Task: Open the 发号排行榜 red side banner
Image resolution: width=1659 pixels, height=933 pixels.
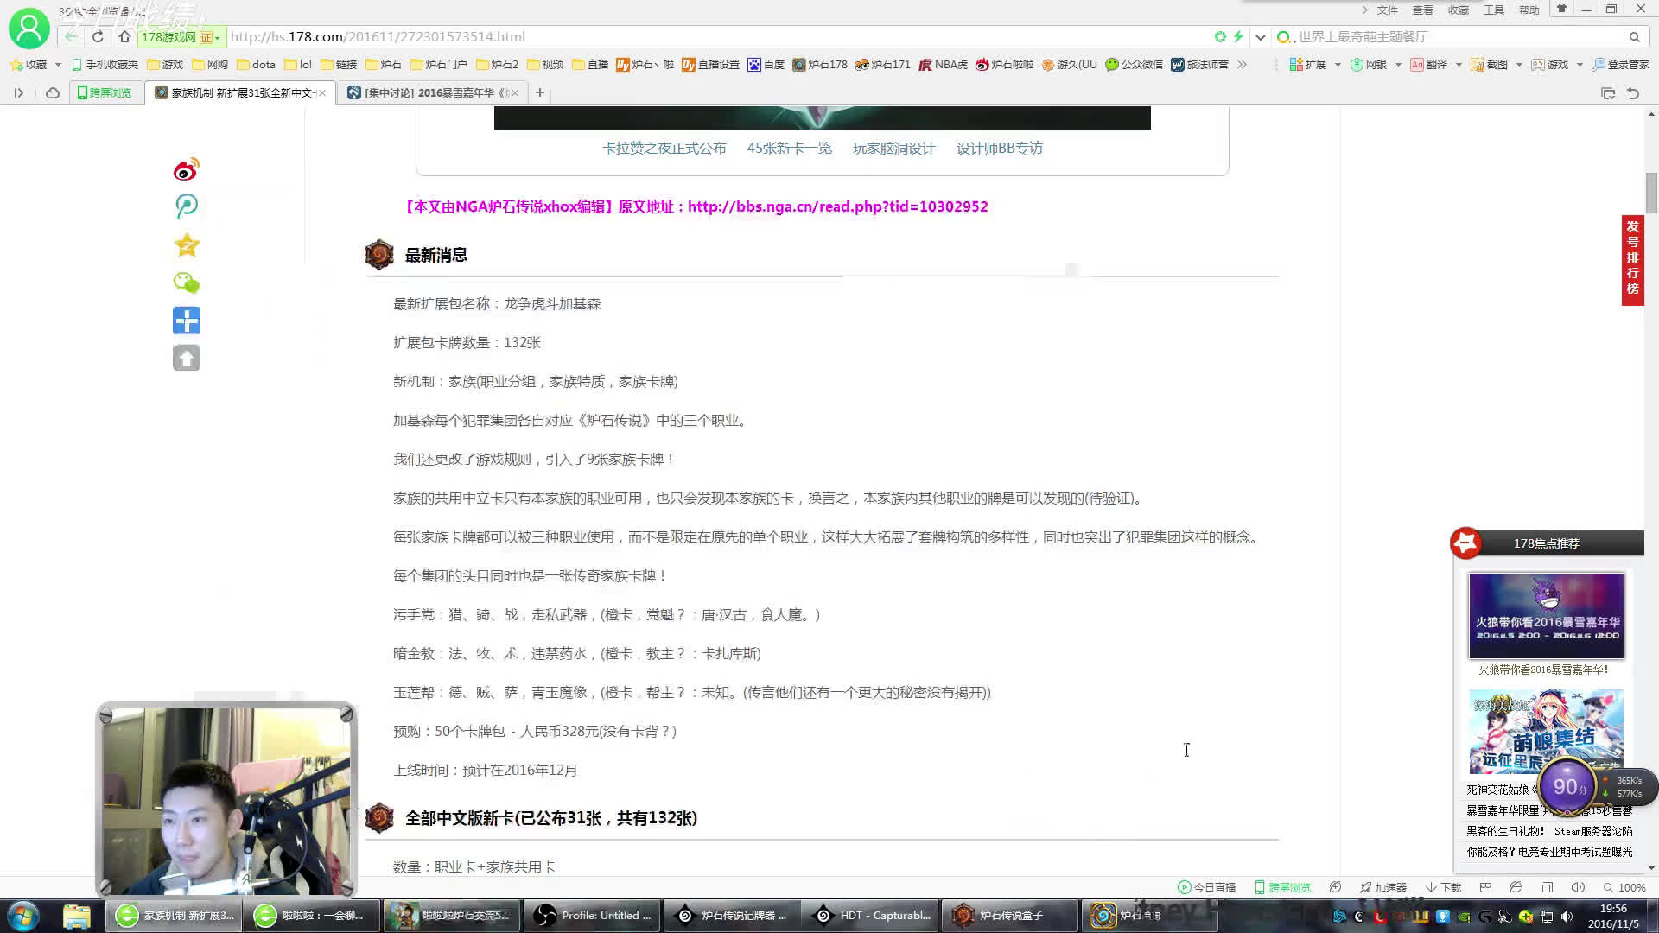Action: click(x=1632, y=259)
